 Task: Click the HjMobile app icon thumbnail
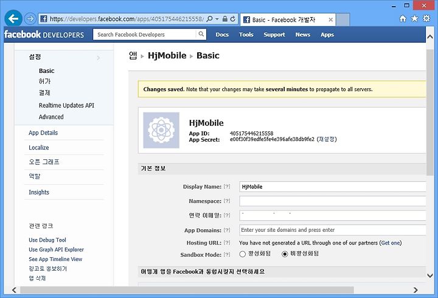click(161, 130)
